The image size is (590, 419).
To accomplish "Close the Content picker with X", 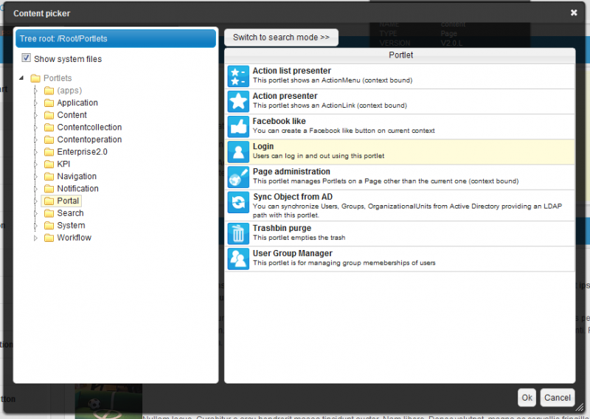I will tap(574, 13).
